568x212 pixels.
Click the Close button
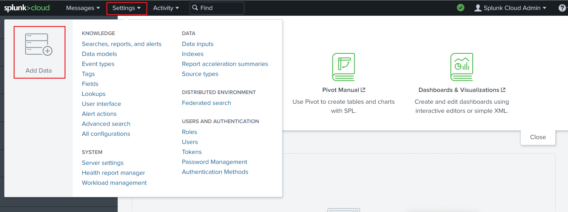point(538,137)
